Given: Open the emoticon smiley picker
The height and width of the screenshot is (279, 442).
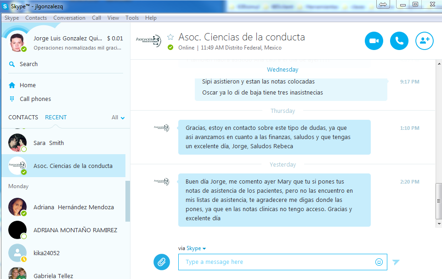Looking at the screenshot, I should [379, 262].
